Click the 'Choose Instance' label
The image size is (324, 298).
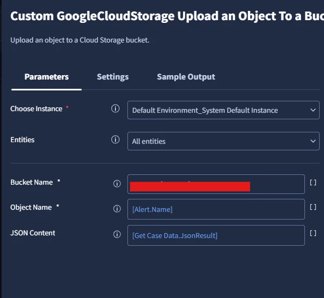click(36, 109)
